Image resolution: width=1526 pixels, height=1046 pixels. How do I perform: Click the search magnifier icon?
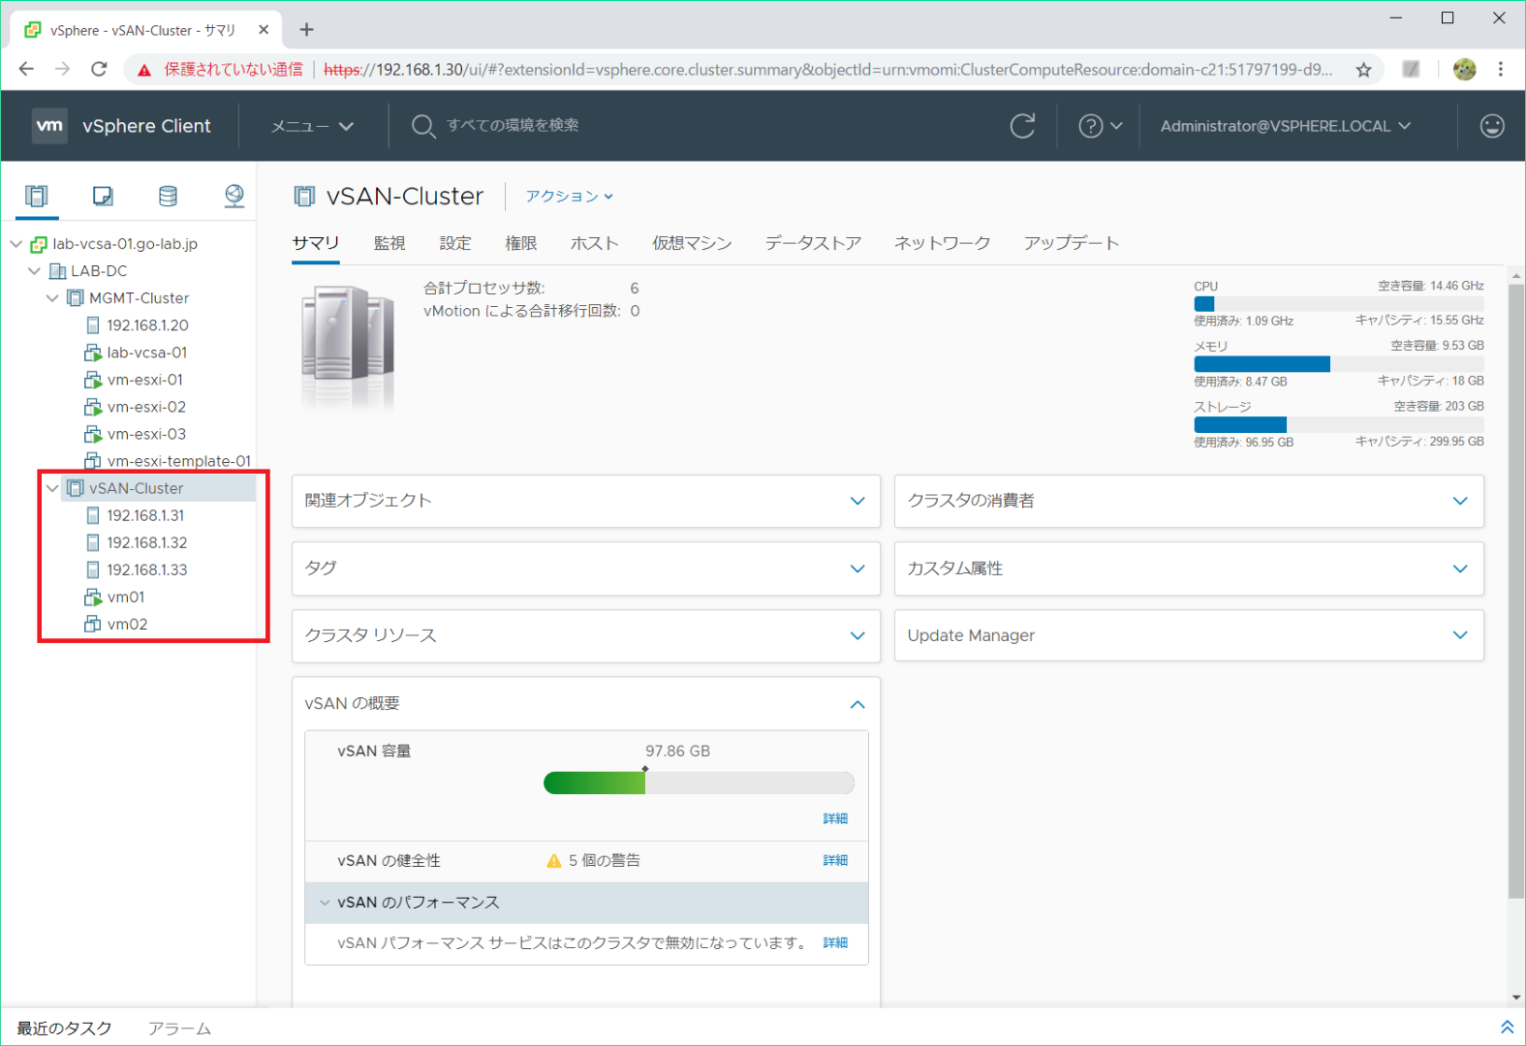pos(422,126)
